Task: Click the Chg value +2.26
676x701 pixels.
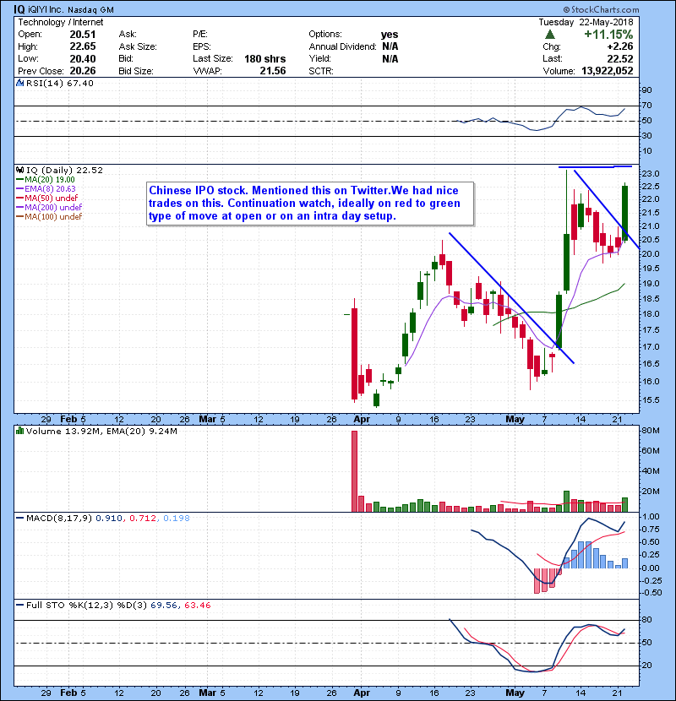Action: [620, 46]
